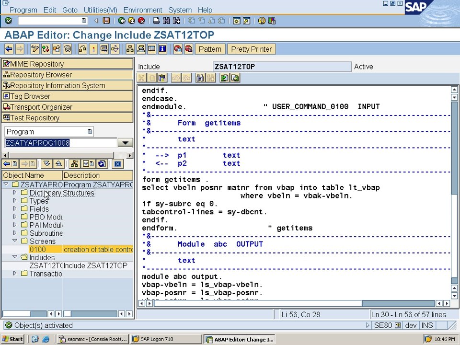
Task: Click the red Cancel icon
Action: tap(141, 21)
